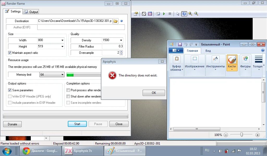Toggle Save parameters checkbox
Screen dimensions: 267x156
(x=10, y=90)
